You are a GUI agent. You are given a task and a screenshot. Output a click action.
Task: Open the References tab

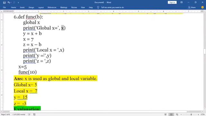(52, 7)
